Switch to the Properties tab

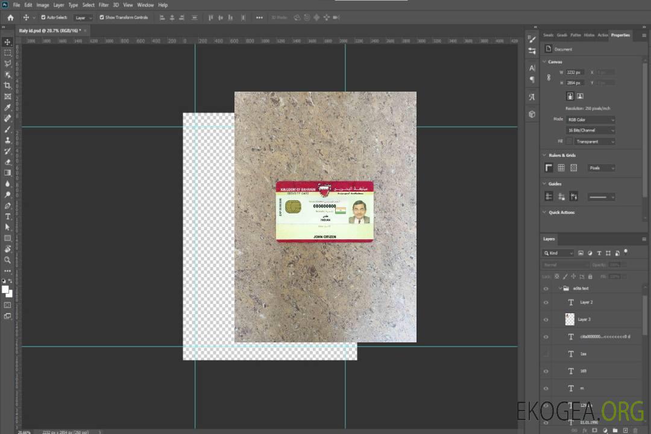[x=620, y=35]
